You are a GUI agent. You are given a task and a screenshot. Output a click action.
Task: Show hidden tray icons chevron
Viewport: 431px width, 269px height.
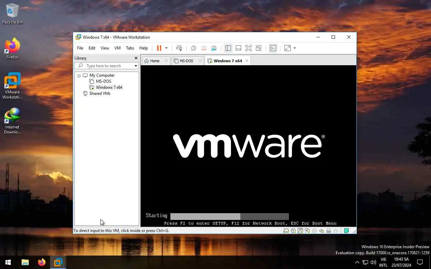click(357, 262)
